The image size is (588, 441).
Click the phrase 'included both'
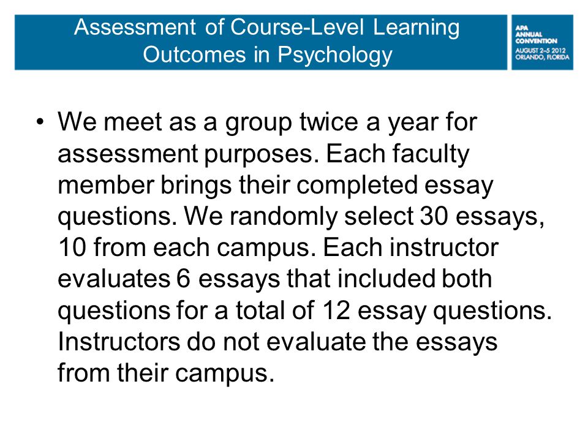tap(415, 279)
